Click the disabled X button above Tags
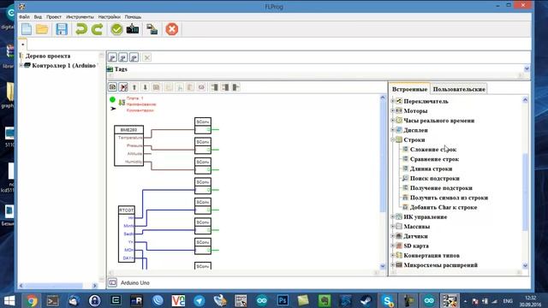The image size is (548, 308). pos(147,57)
